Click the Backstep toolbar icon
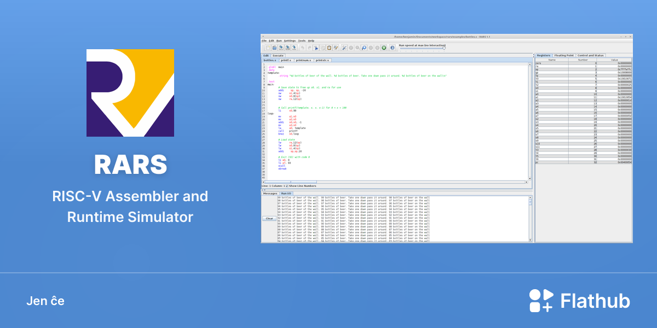The width and height of the screenshot is (657, 328). 364,48
